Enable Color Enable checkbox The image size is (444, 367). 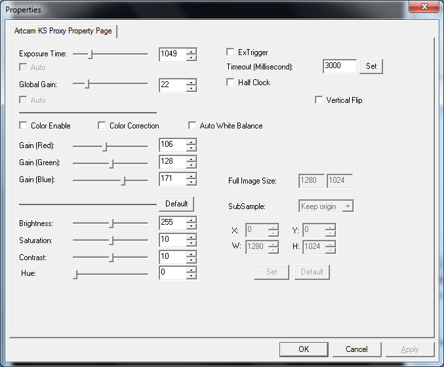click(24, 125)
